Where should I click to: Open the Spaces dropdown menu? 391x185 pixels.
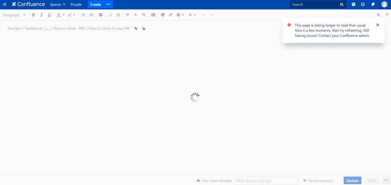(58, 4)
